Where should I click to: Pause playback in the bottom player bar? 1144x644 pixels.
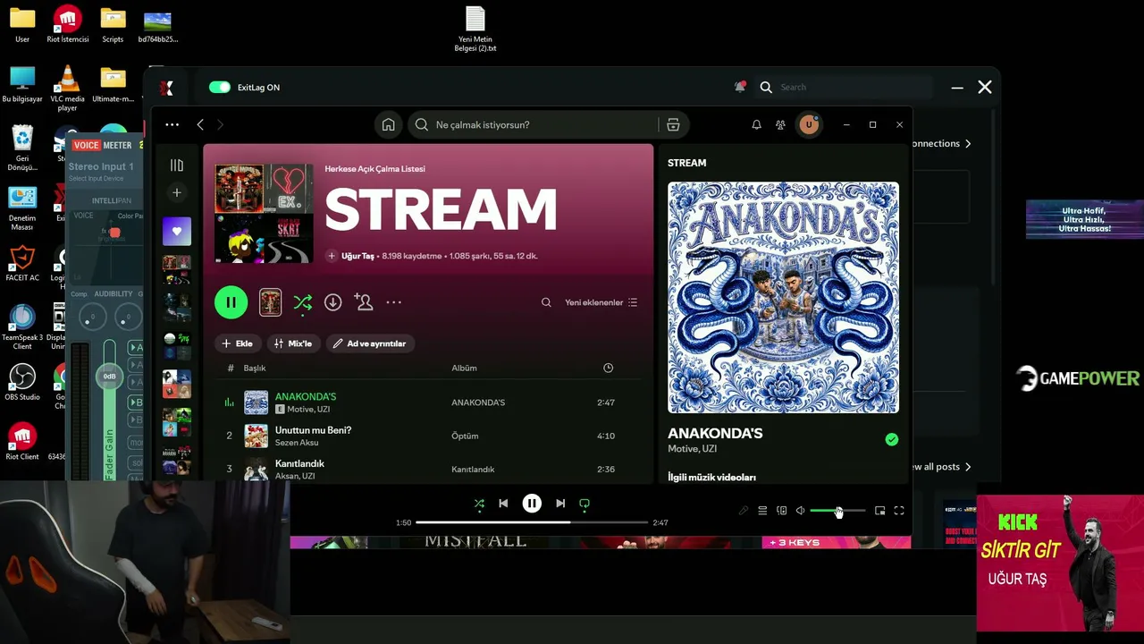(x=532, y=504)
